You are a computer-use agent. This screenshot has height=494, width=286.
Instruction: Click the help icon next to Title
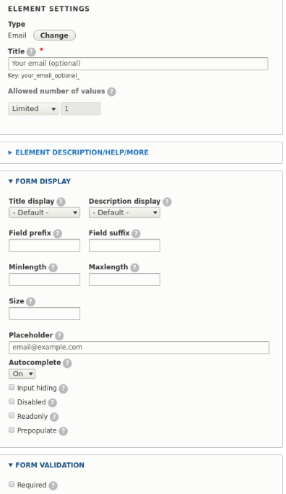31,52
